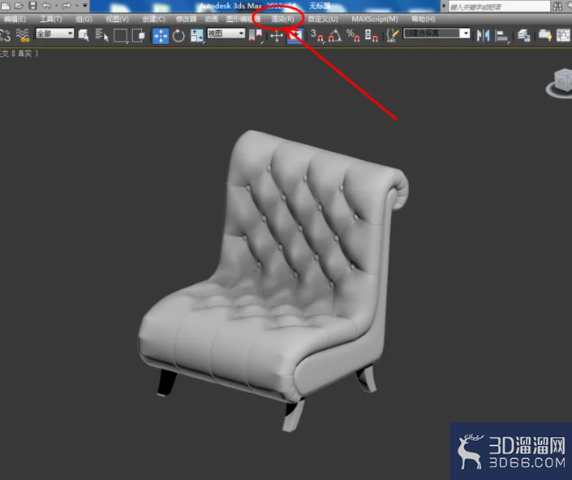Viewport: 572px width, 480px height.
Task: Click the Align tool icon
Action: (502, 36)
